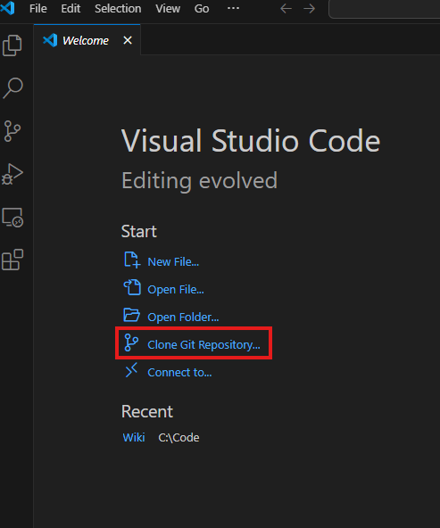Click the Connect to remote icon

(x=131, y=370)
